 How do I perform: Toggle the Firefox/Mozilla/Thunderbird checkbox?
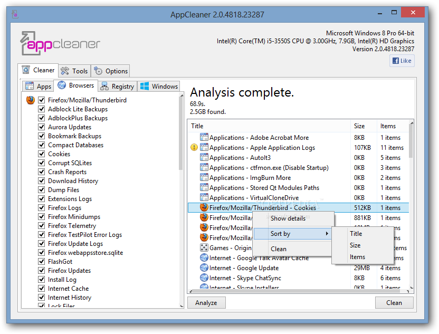click(42, 100)
